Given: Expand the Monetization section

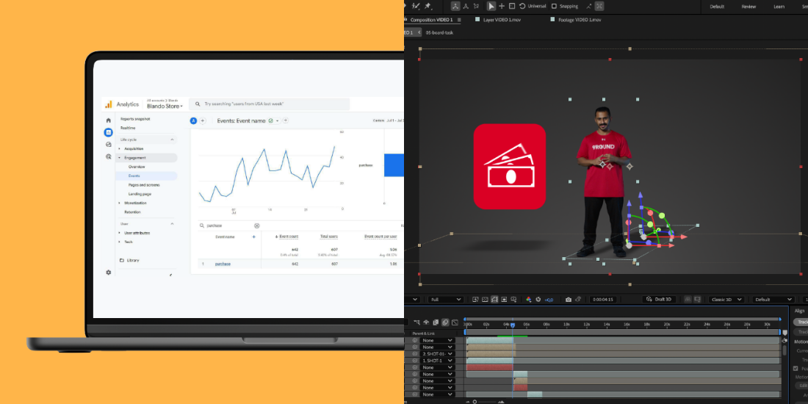Looking at the screenshot, I should pos(134,203).
